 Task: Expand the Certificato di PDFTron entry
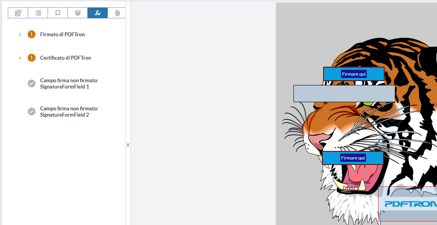click(20, 58)
